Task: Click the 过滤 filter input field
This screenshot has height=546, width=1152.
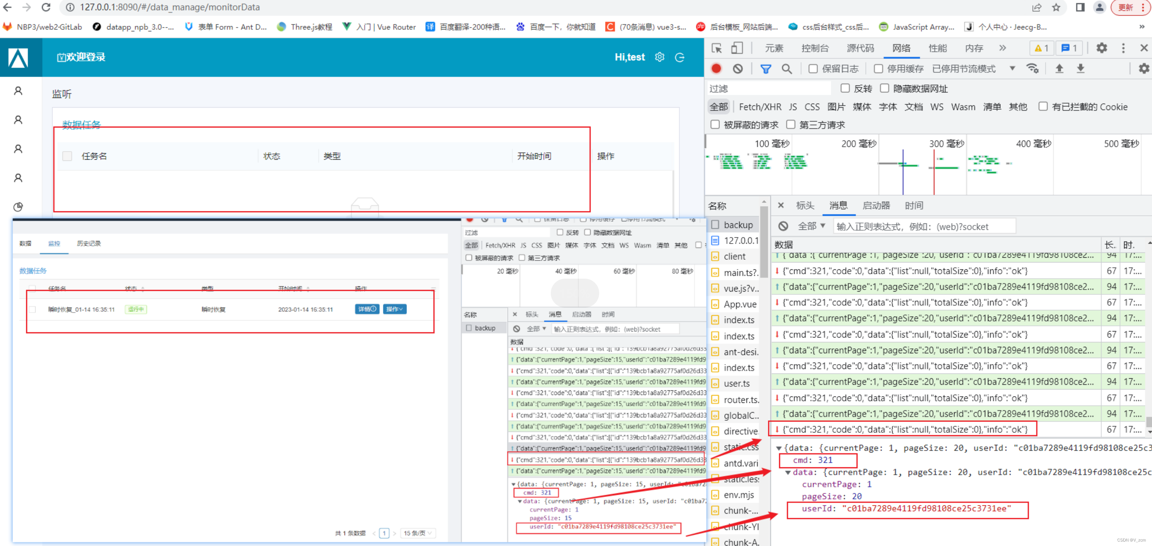Action: tap(769, 88)
